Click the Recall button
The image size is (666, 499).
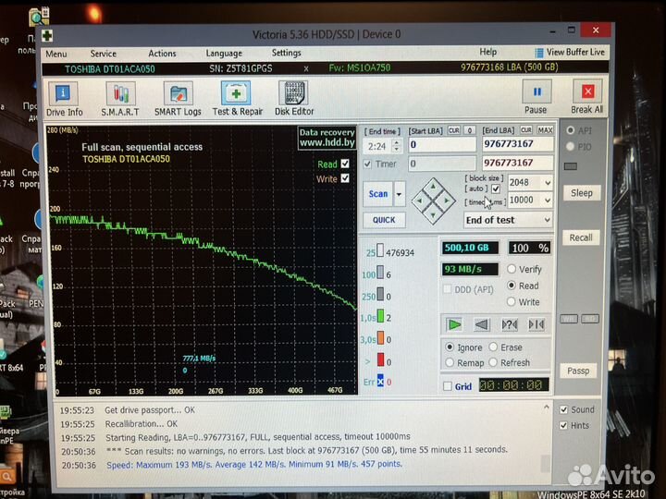[581, 237]
